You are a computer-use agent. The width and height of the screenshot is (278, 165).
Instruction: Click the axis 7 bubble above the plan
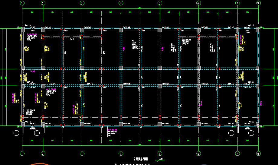237,3
